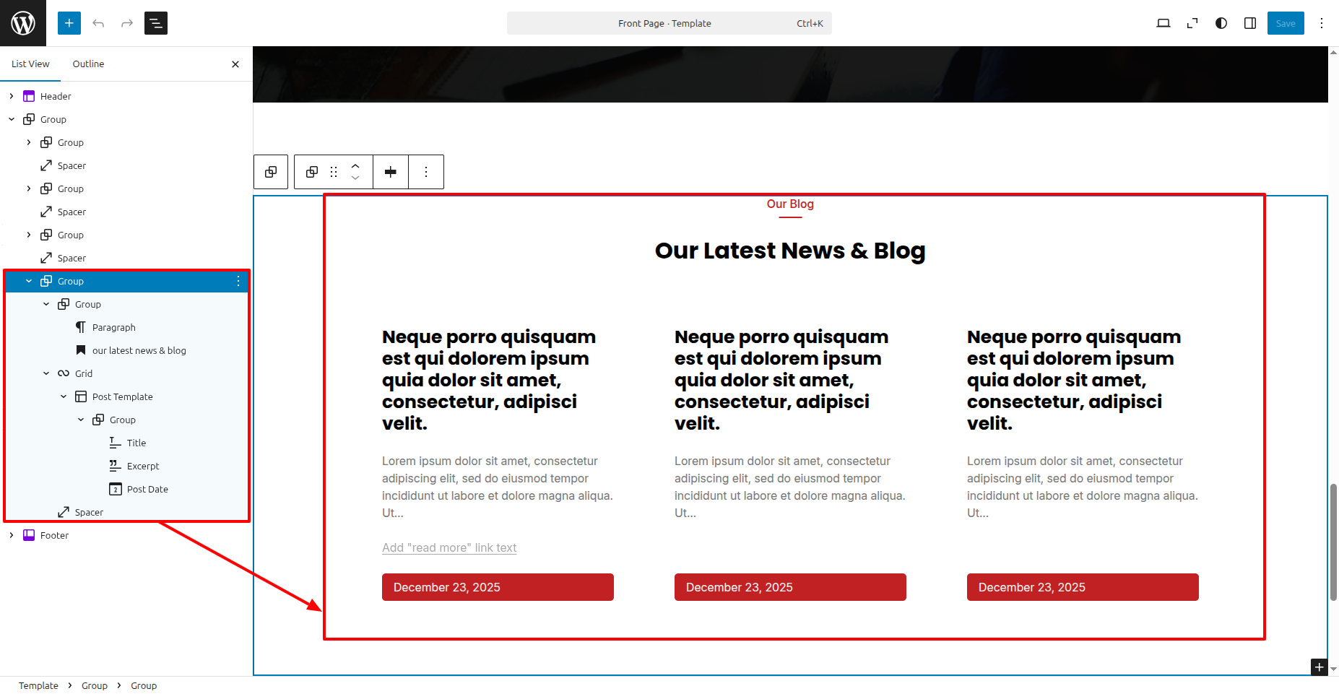The width and height of the screenshot is (1339, 694).
Task: Open block toolbar three-dot options
Action: tap(426, 172)
